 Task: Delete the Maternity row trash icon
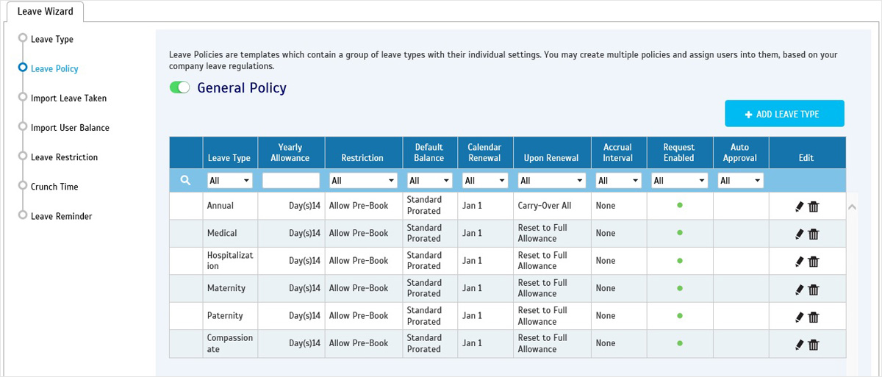coord(814,289)
